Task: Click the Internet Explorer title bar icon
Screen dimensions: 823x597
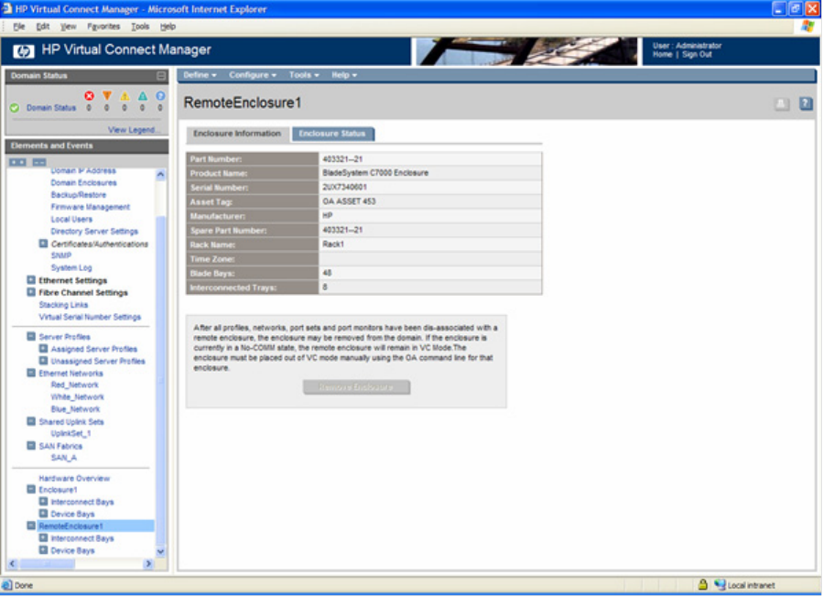Action: 6,9
